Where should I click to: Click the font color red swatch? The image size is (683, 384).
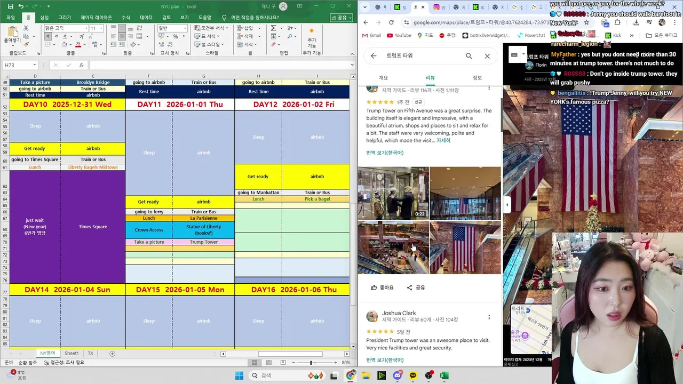click(78, 45)
